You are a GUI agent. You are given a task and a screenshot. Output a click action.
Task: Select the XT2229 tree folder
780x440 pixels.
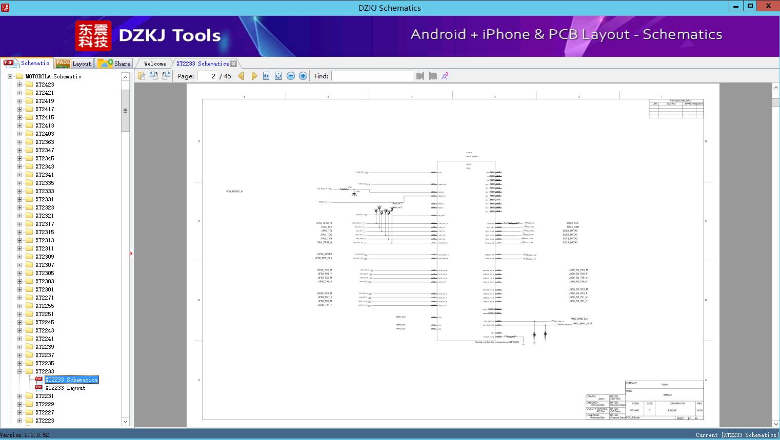(x=45, y=404)
